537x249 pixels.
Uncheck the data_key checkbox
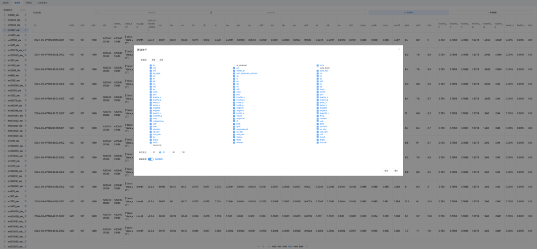pos(317,71)
